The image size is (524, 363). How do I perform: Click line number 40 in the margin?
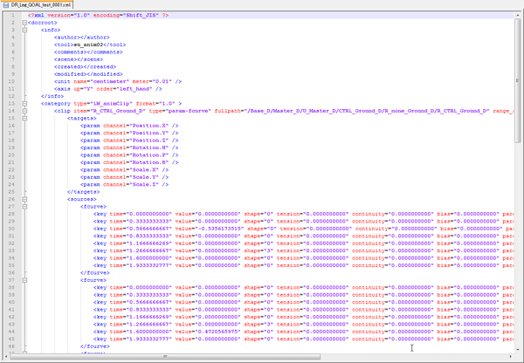(11, 302)
